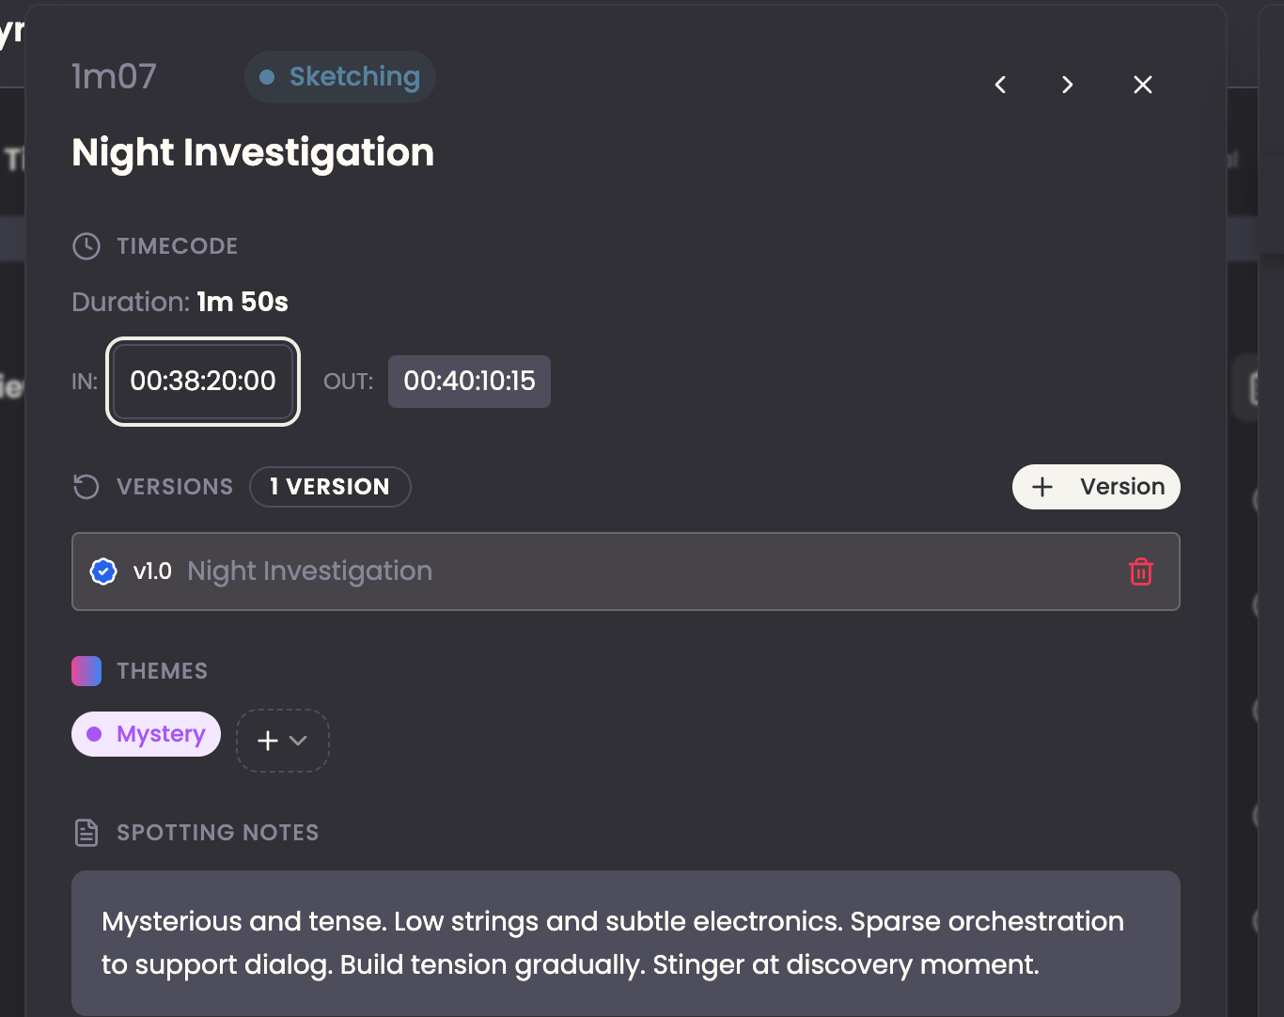
Task: Delete version v1.0 with trash icon
Action: 1141,571
